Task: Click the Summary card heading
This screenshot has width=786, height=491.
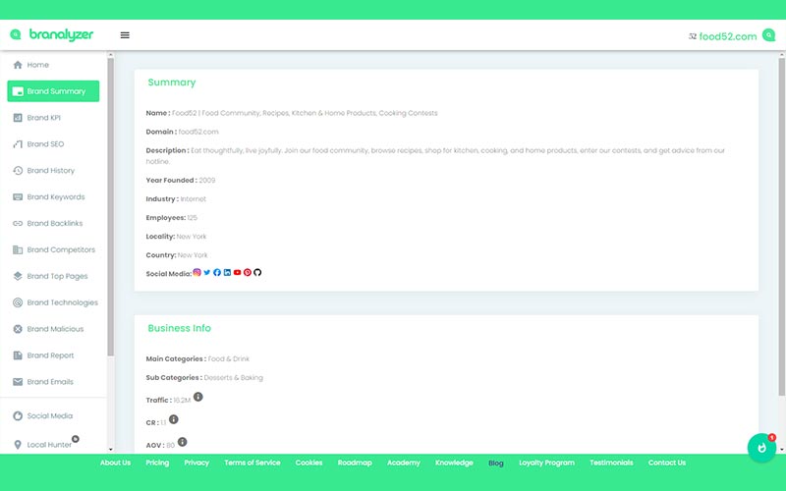Action: click(x=171, y=82)
